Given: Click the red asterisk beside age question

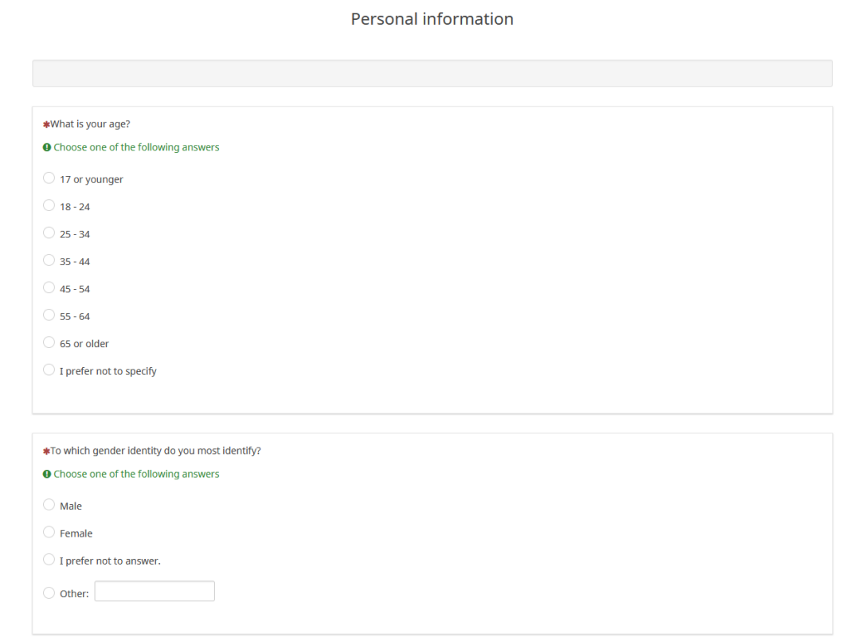Looking at the screenshot, I should click(x=46, y=124).
